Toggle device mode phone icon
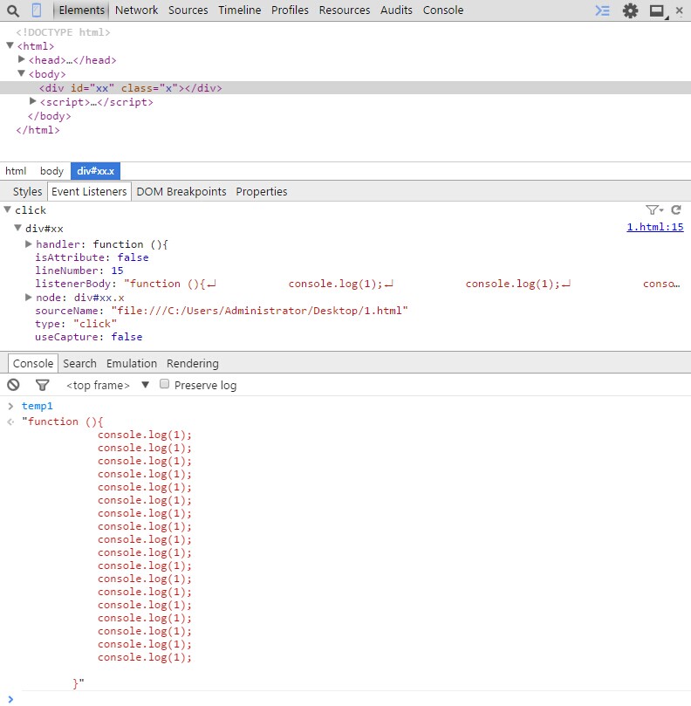This screenshot has width=691, height=706. [37, 10]
